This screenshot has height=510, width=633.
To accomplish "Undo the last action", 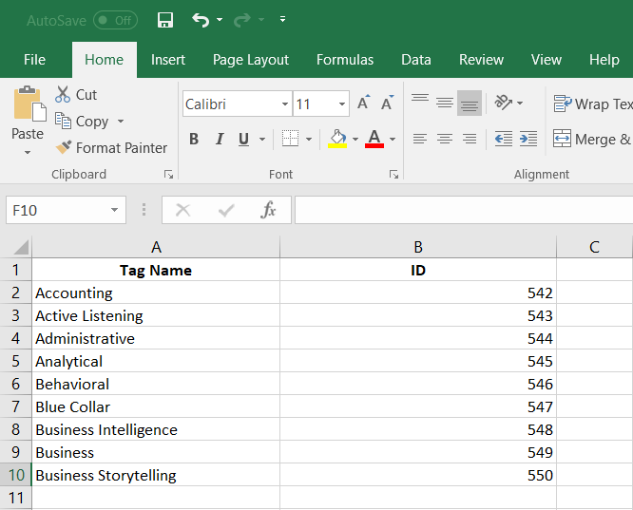I will 201,20.
